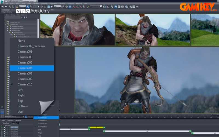Toggle visibility bulb of mixamorig:Hips
The height and width of the screenshot is (137, 219).
(x=7, y=24)
